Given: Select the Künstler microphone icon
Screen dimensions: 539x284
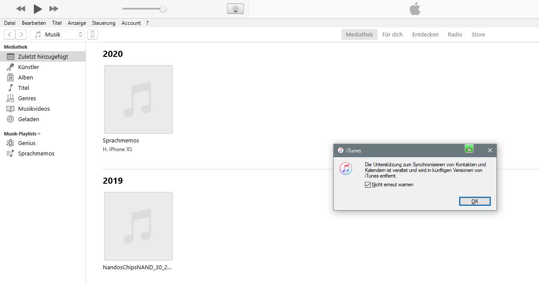Looking at the screenshot, I should 10,67.
